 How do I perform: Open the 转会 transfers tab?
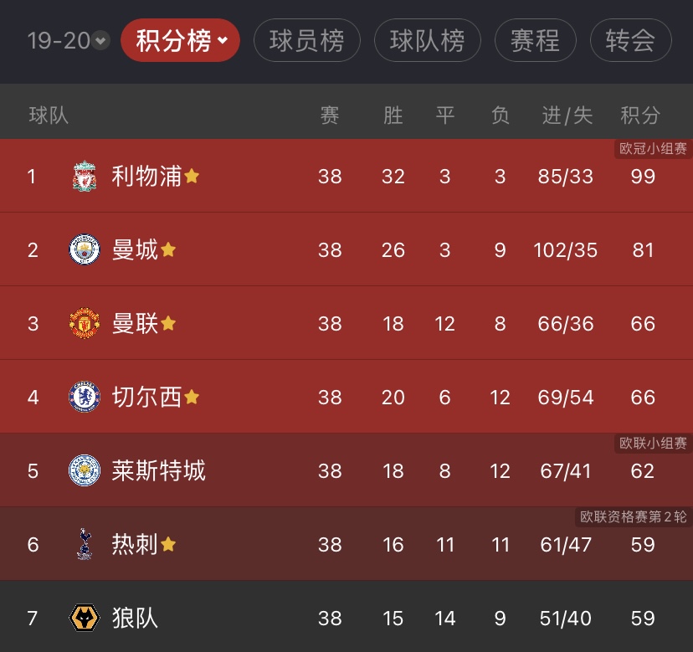coord(630,40)
